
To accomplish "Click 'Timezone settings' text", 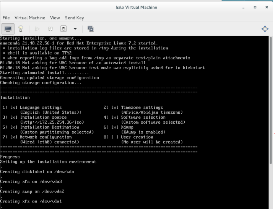I will tap(142, 108).
